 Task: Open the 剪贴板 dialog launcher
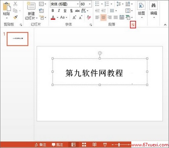[21, 25]
